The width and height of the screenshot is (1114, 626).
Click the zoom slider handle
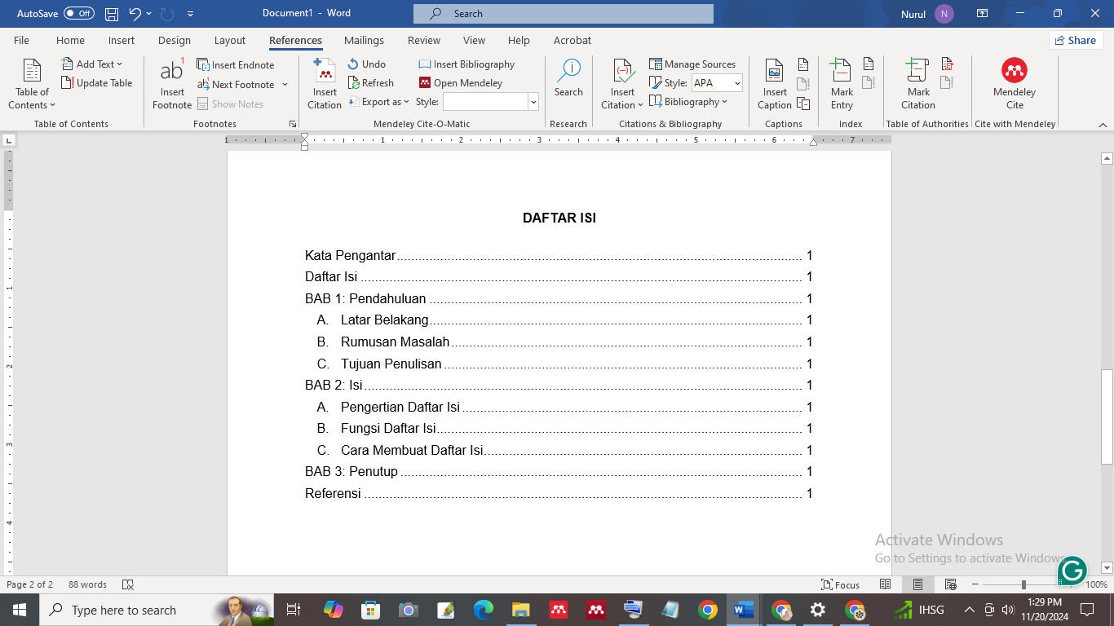[1023, 584]
